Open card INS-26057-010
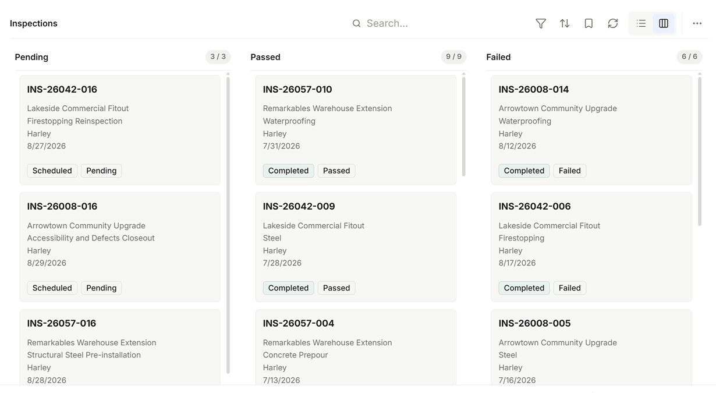 pyautogui.click(x=356, y=130)
